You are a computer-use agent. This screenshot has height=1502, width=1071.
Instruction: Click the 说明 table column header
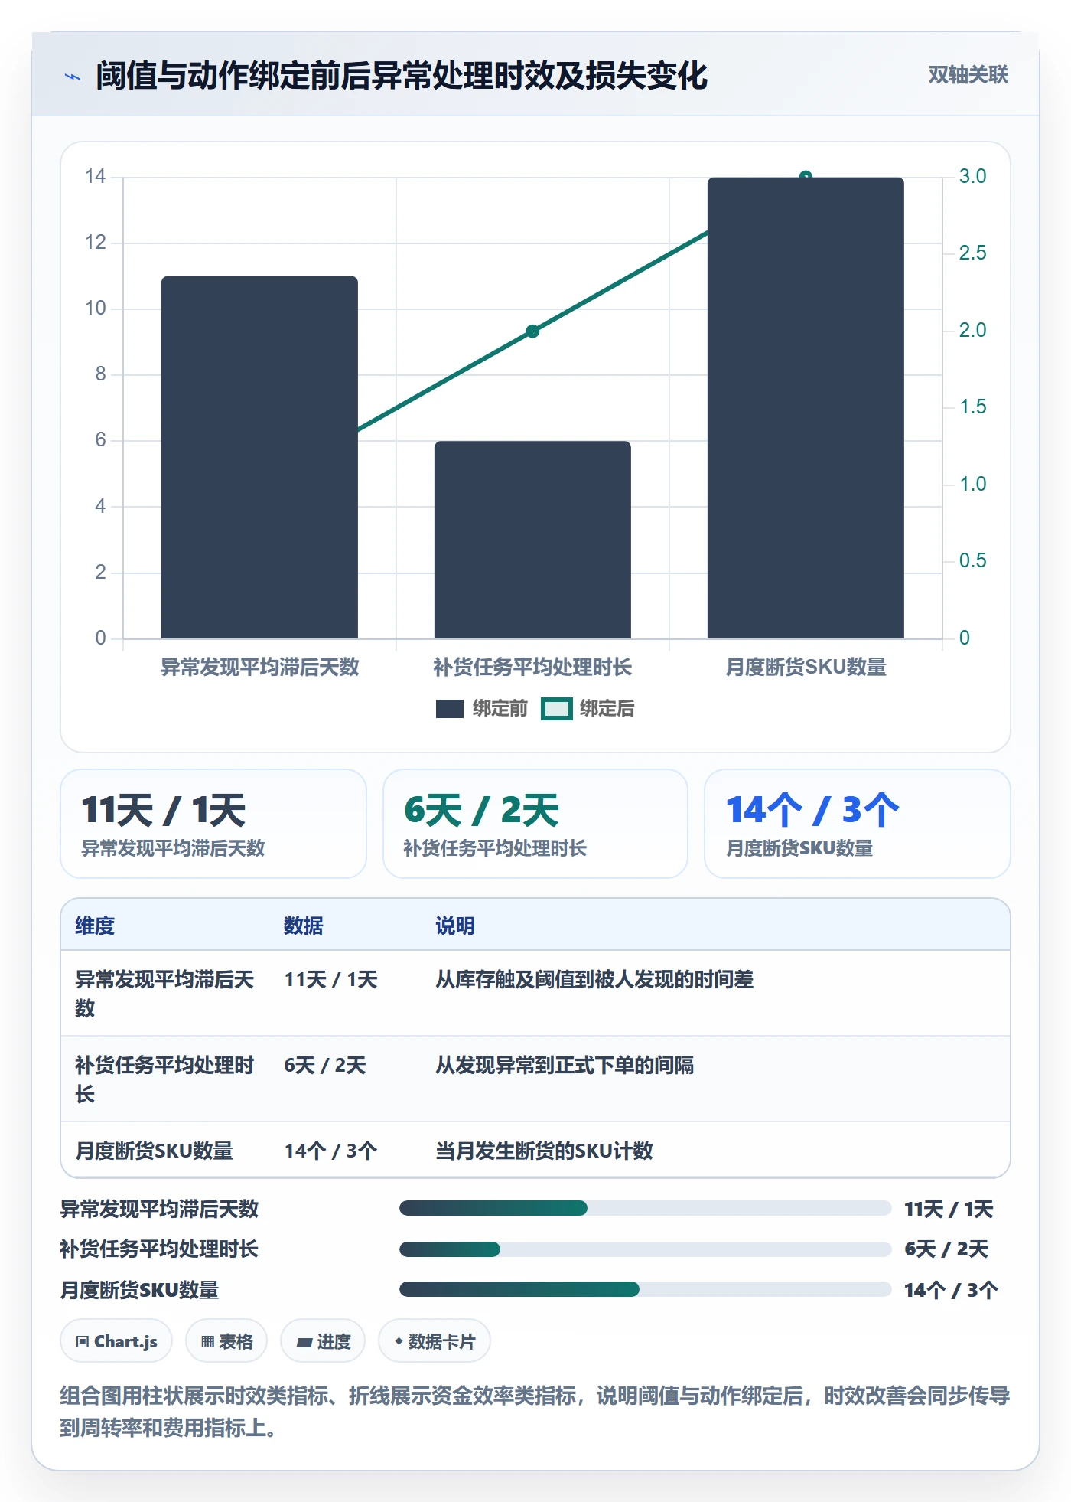click(x=455, y=926)
